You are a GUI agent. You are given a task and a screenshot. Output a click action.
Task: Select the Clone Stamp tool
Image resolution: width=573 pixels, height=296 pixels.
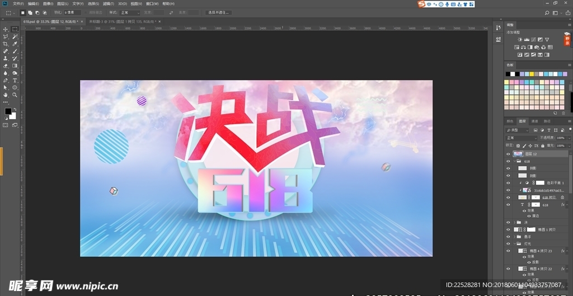tap(6, 58)
